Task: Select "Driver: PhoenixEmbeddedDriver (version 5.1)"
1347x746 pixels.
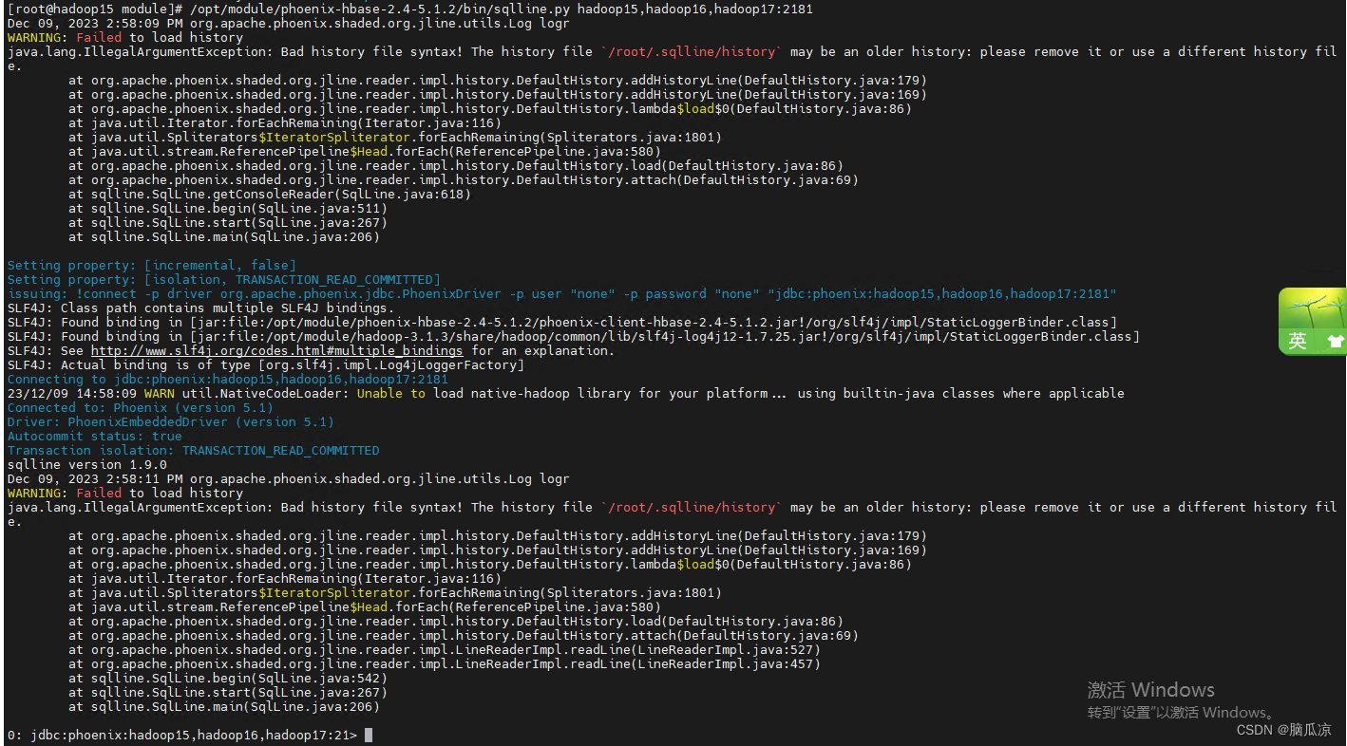Action: point(170,421)
